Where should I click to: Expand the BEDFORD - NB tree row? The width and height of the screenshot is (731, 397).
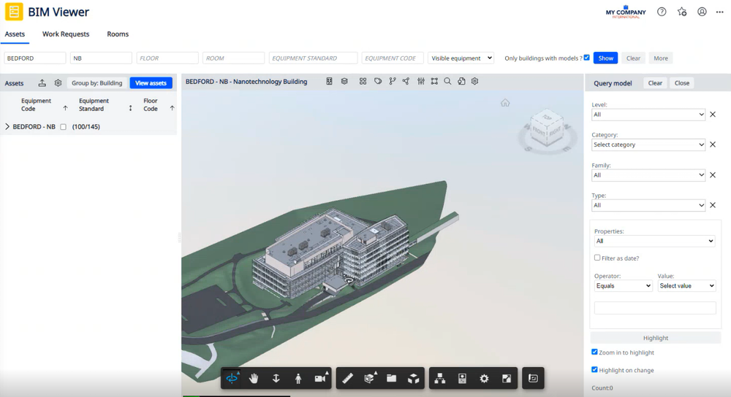click(7, 126)
